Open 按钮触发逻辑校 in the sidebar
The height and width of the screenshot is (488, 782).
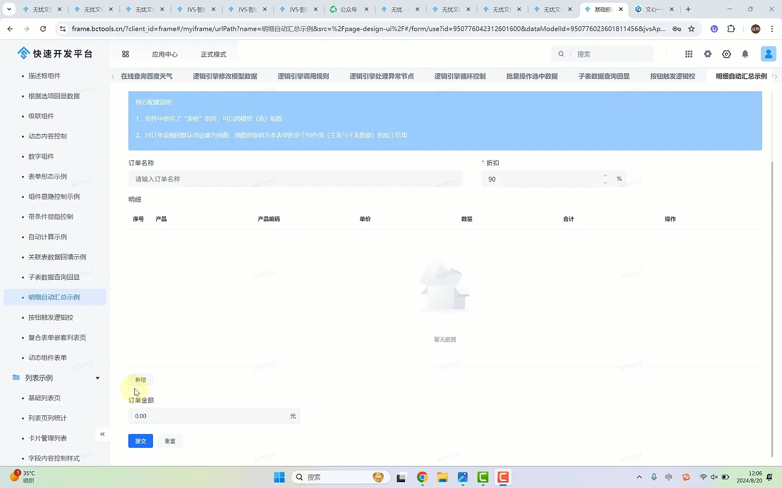[51, 317]
